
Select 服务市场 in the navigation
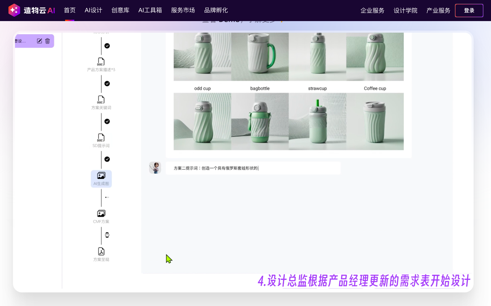click(183, 10)
